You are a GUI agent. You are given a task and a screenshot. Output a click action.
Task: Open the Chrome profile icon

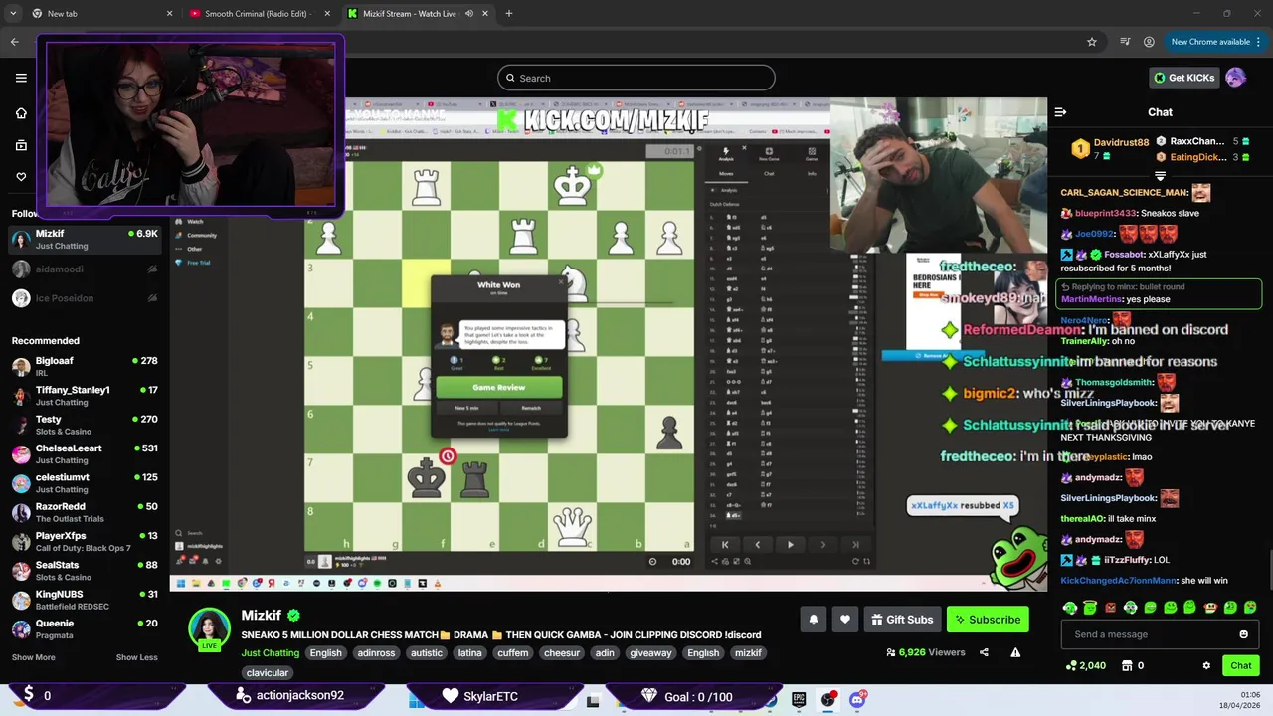(x=1149, y=42)
